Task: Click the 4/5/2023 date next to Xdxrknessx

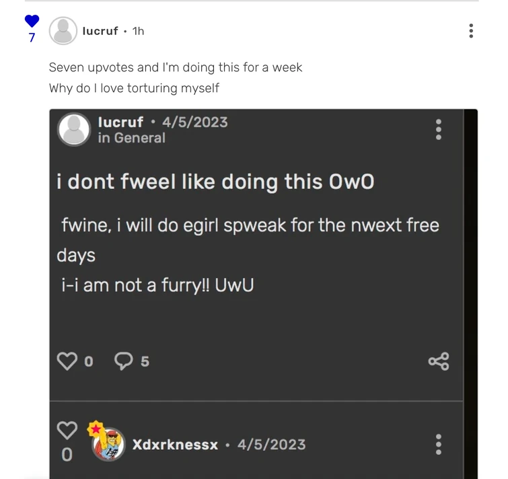Action: [271, 445]
